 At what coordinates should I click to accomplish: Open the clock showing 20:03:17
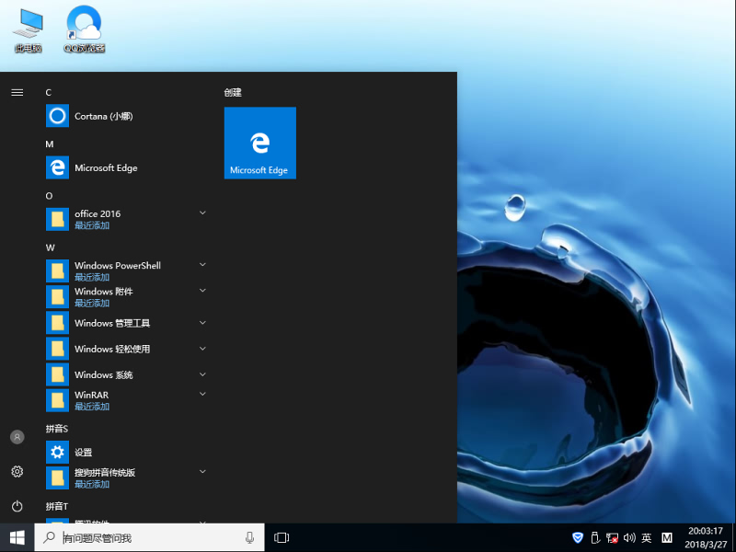click(706, 538)
